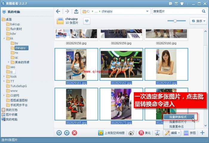The image size is (209, 143).
Task: Click the 拼图 collage button
Action: point(190,133)
